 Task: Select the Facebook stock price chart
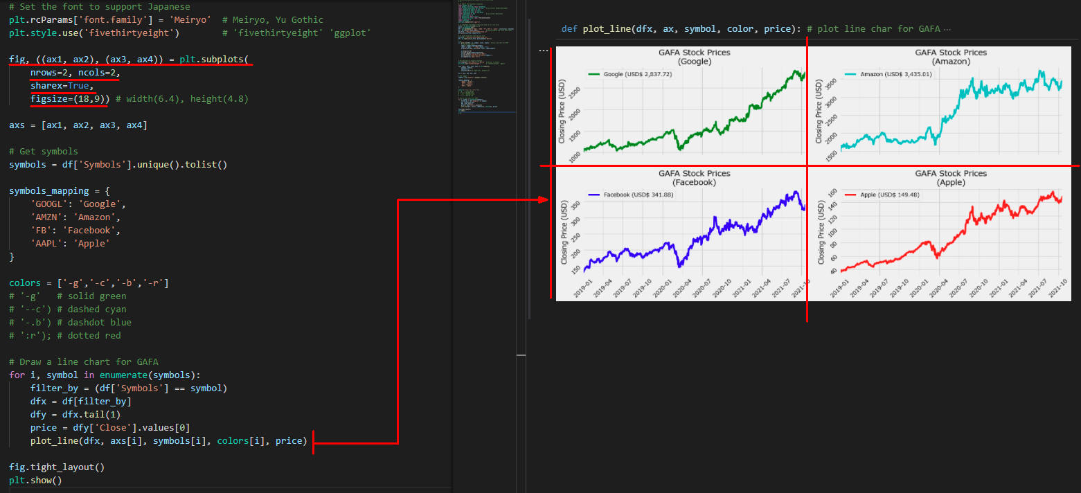pyautogui.click(x=682, y=234)
